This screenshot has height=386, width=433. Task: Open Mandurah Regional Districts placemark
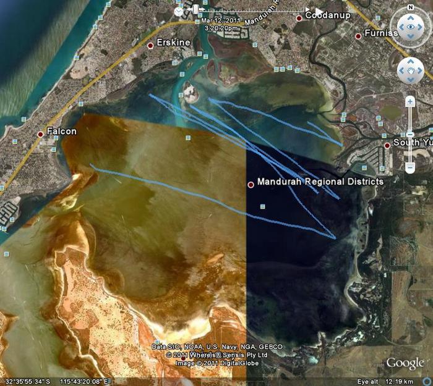click(x=251, y=184)
